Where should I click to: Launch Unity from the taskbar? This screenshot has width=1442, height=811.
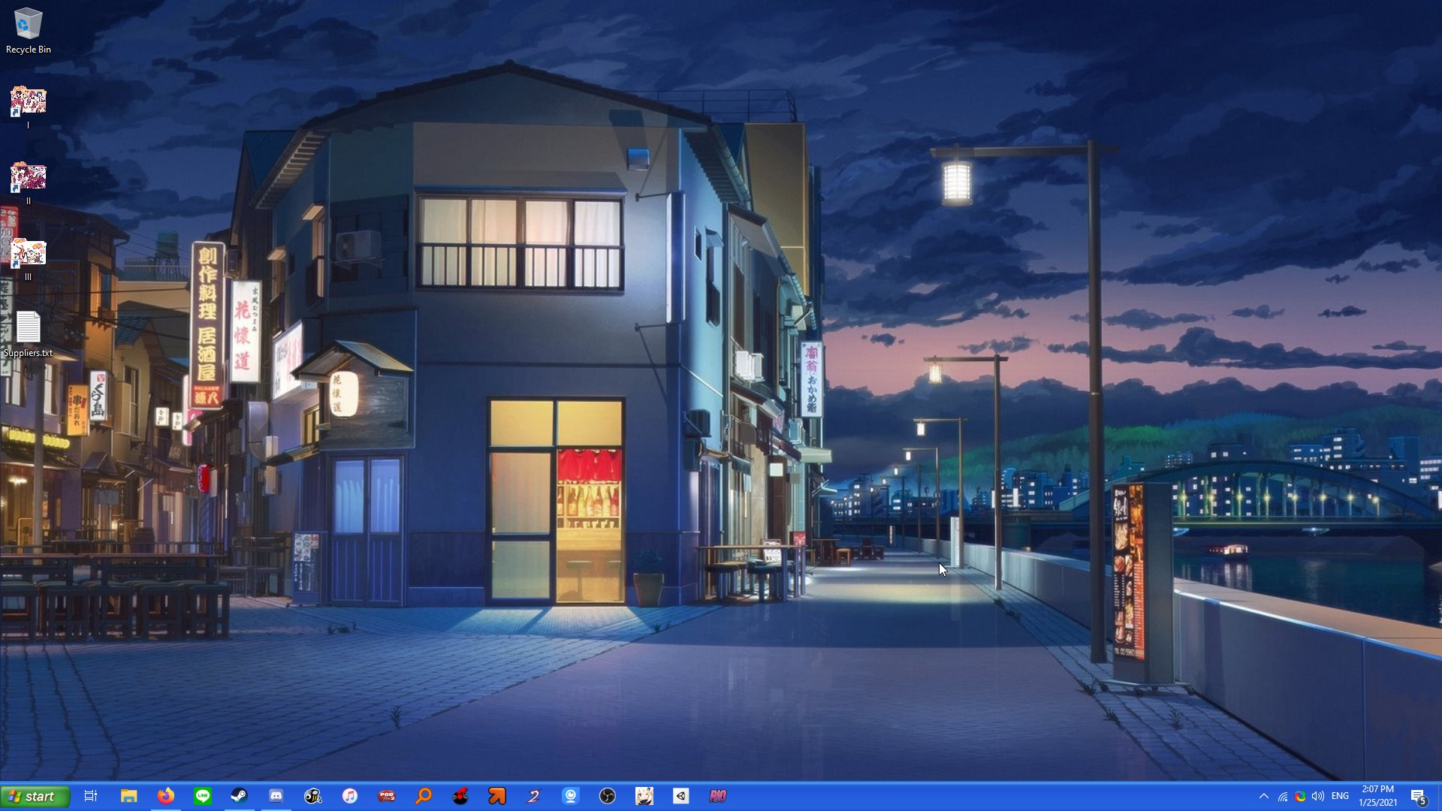[681, 796]
